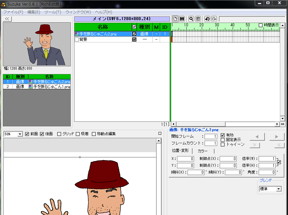The height and width of the screenshot is (215, 288).
Task: Click the timeline horizontal scrollbar thumb
Action: tap(201, 124)
